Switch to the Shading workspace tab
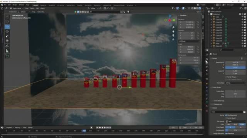247x138 pixels. point(80,5)
